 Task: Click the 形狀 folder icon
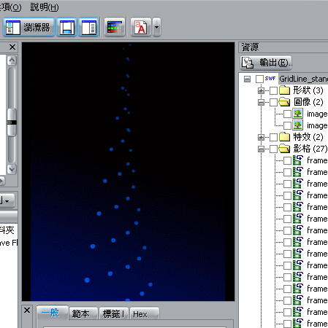coord(284,90)
